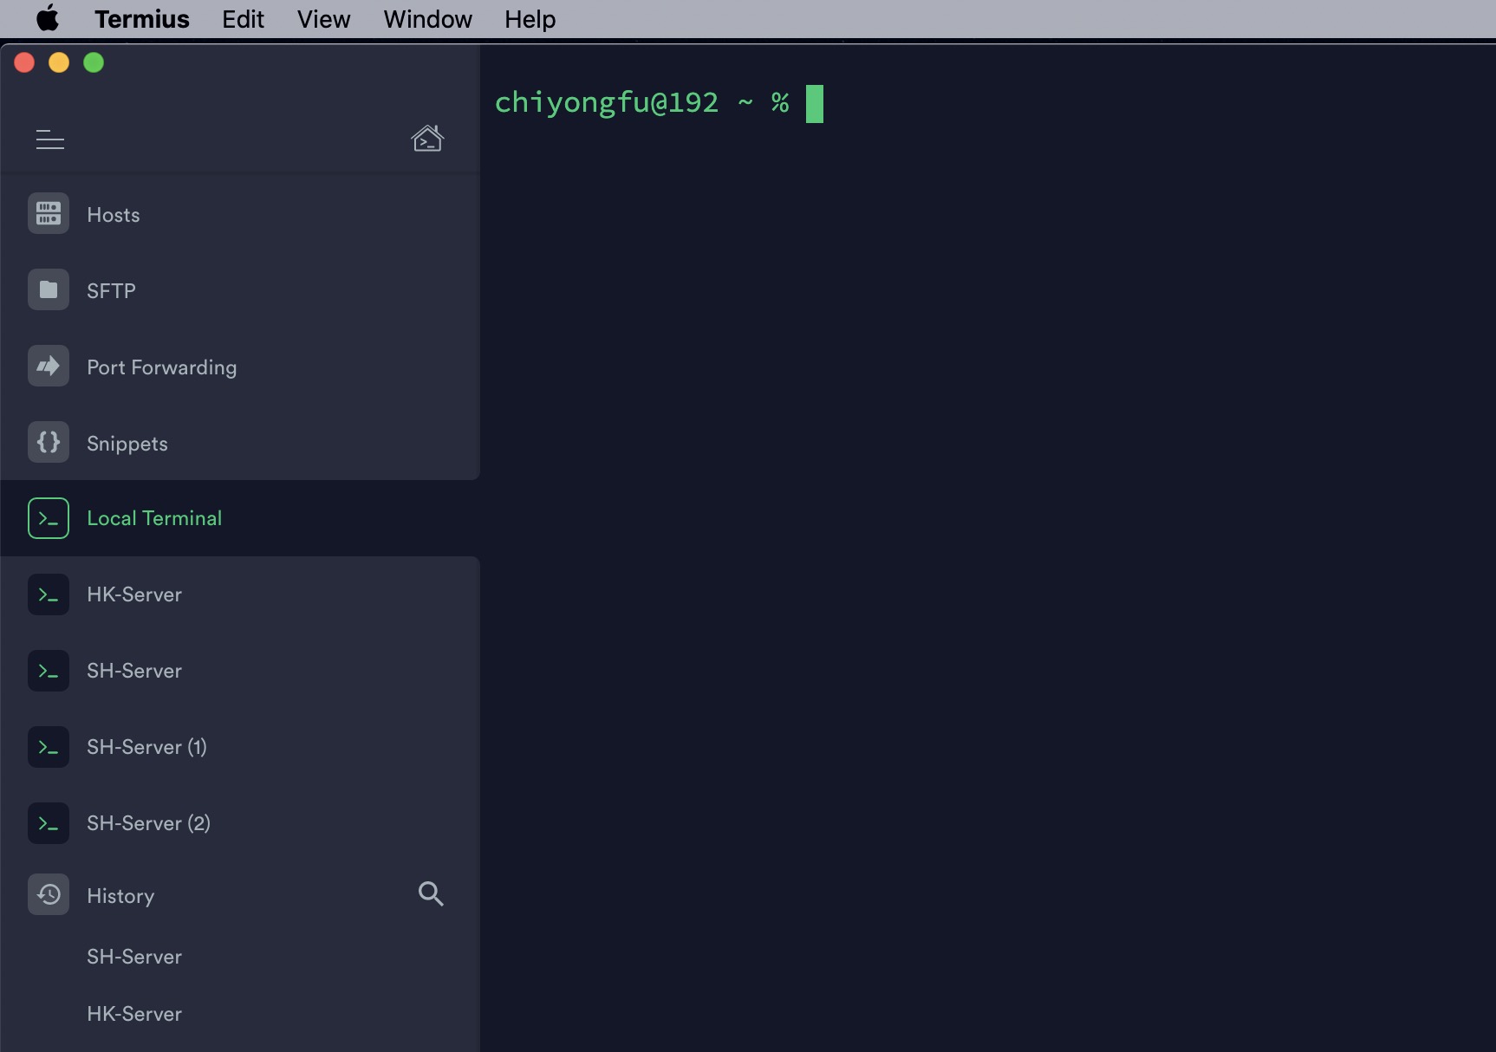Maximize the window using green button
The height and width of the screenshot is (1052, 1496).
coord(94,62)
